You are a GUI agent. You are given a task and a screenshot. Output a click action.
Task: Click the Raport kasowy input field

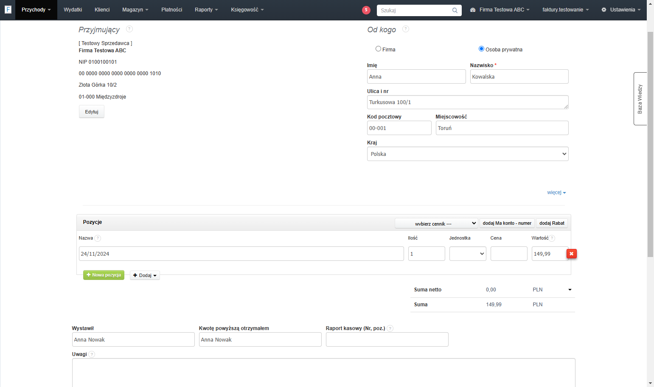pos(387,339)
